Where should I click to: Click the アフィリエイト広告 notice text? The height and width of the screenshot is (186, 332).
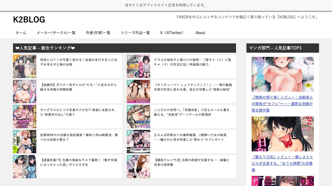pos(166,5)
